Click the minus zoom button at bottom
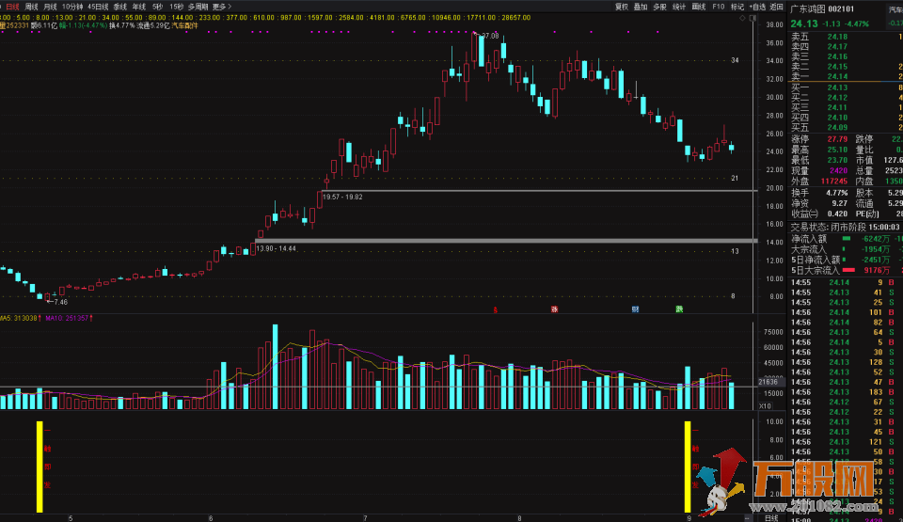This screenshot has height=522, width=903. click(x=748, y=518)
